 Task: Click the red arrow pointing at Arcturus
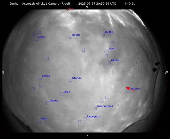[x=130, y=89]
